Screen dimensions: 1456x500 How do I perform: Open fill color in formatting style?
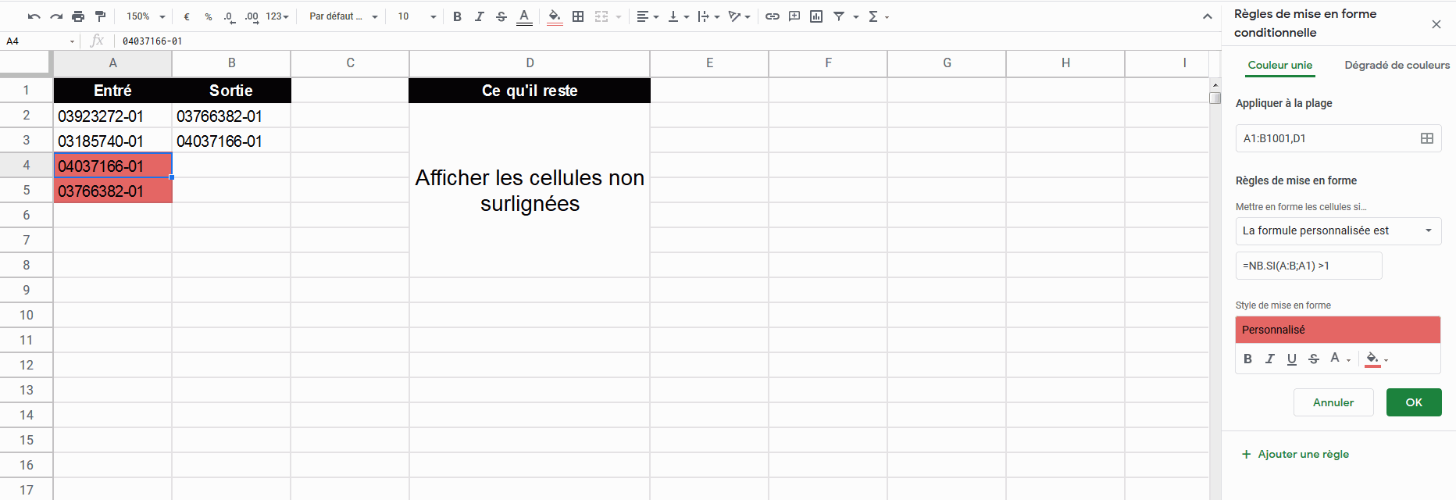click(x=1376, y=359)
